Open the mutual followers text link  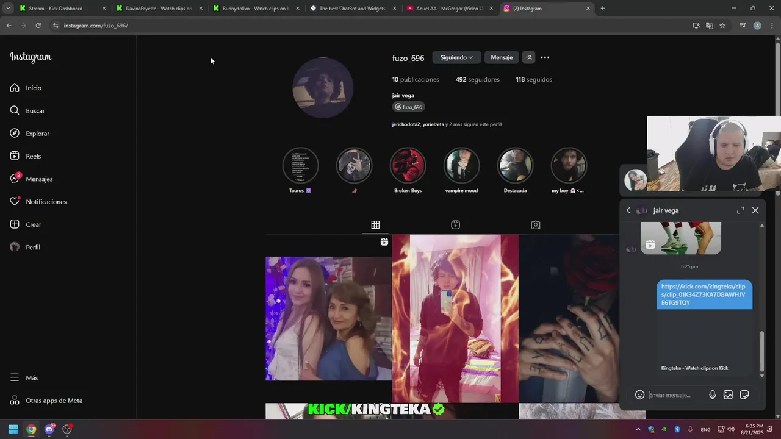tap(447, 124)
